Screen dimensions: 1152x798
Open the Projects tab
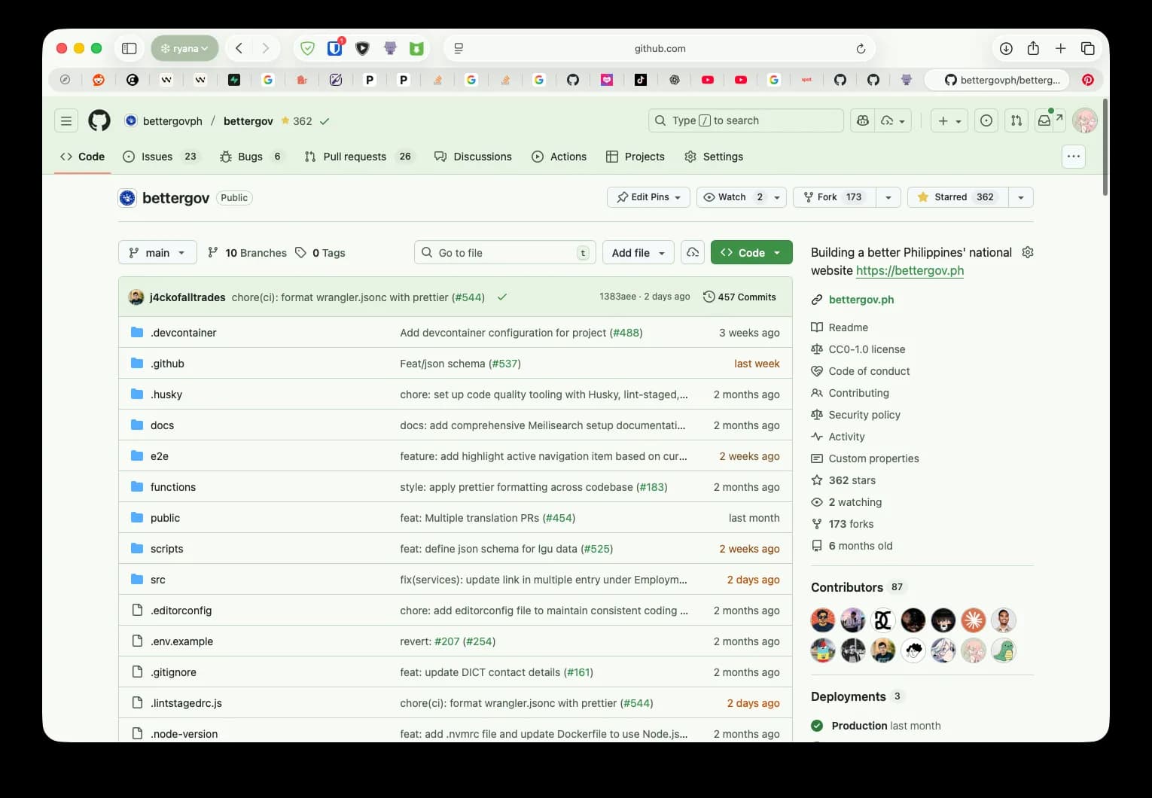(x=635, y=157)
